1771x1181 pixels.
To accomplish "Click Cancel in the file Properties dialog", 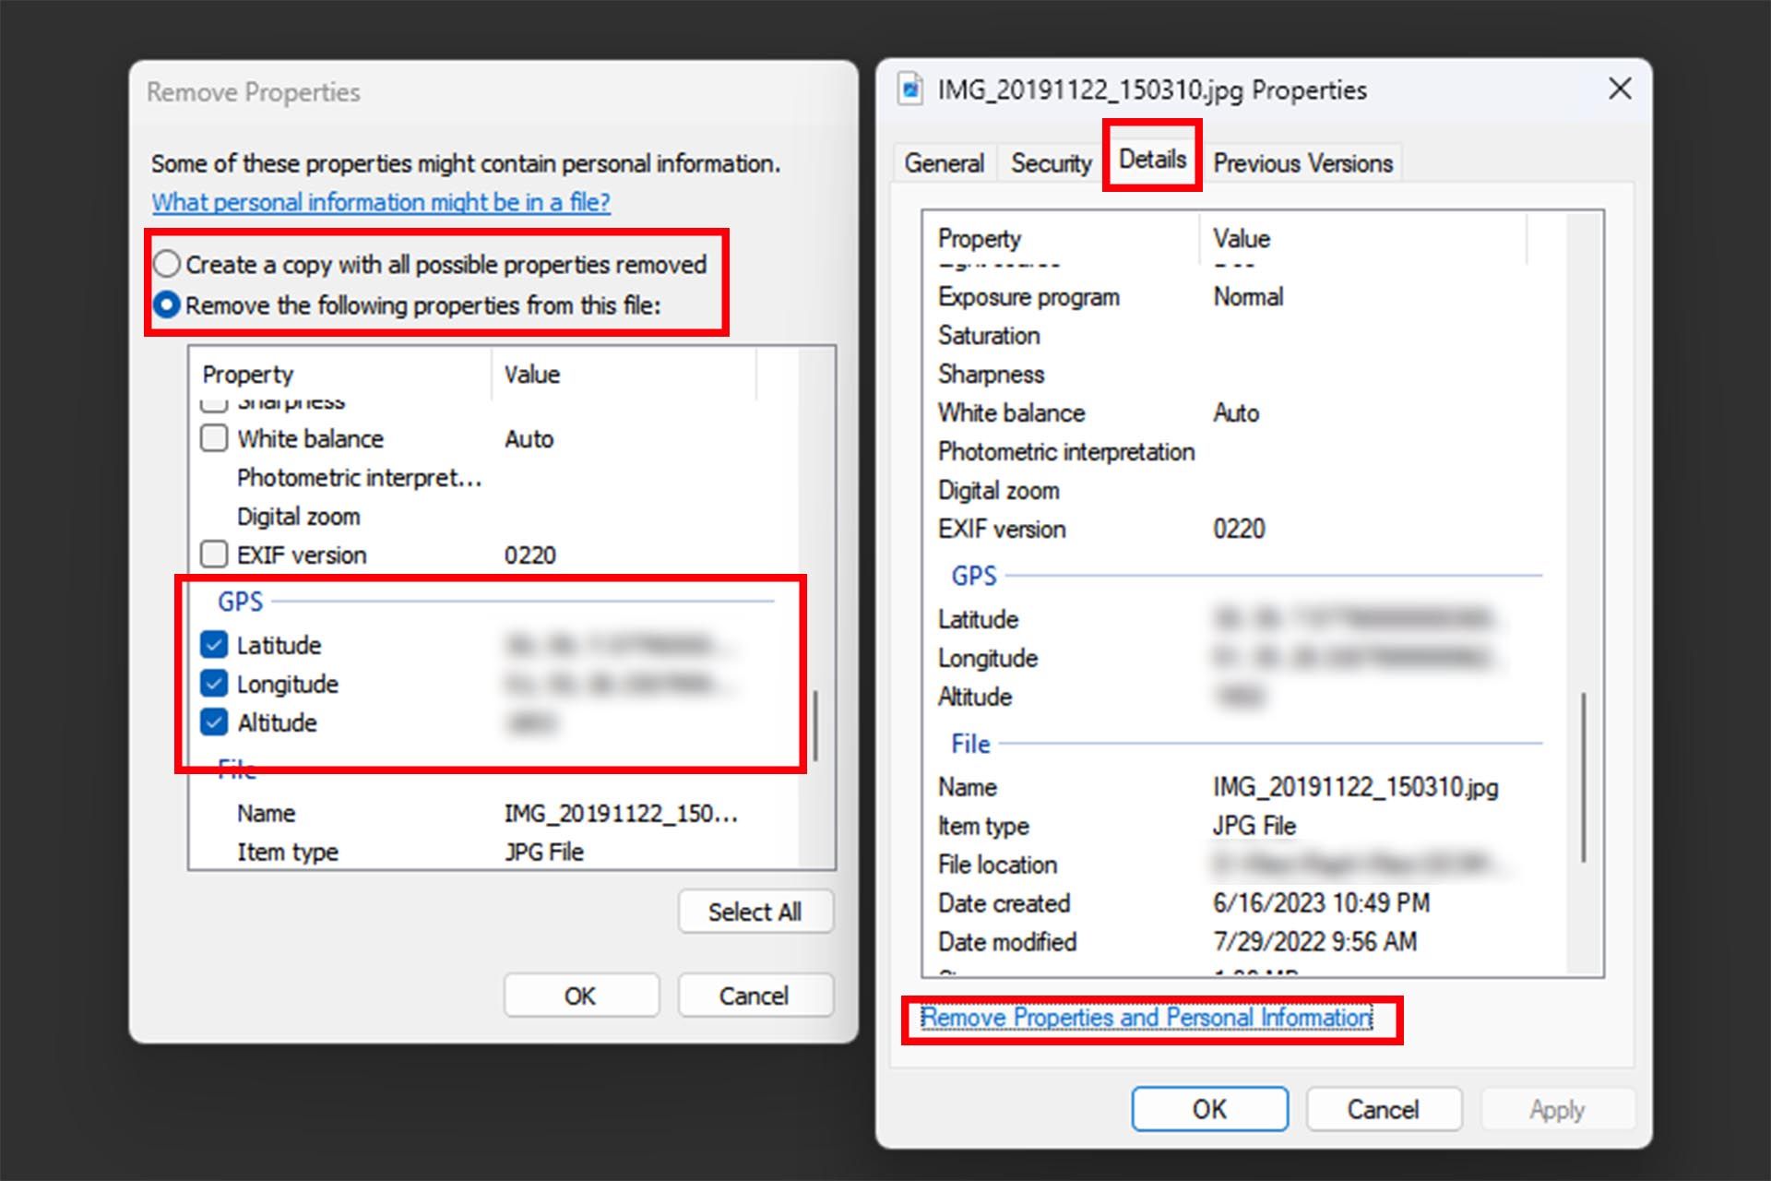I will click(1383, 1109).
